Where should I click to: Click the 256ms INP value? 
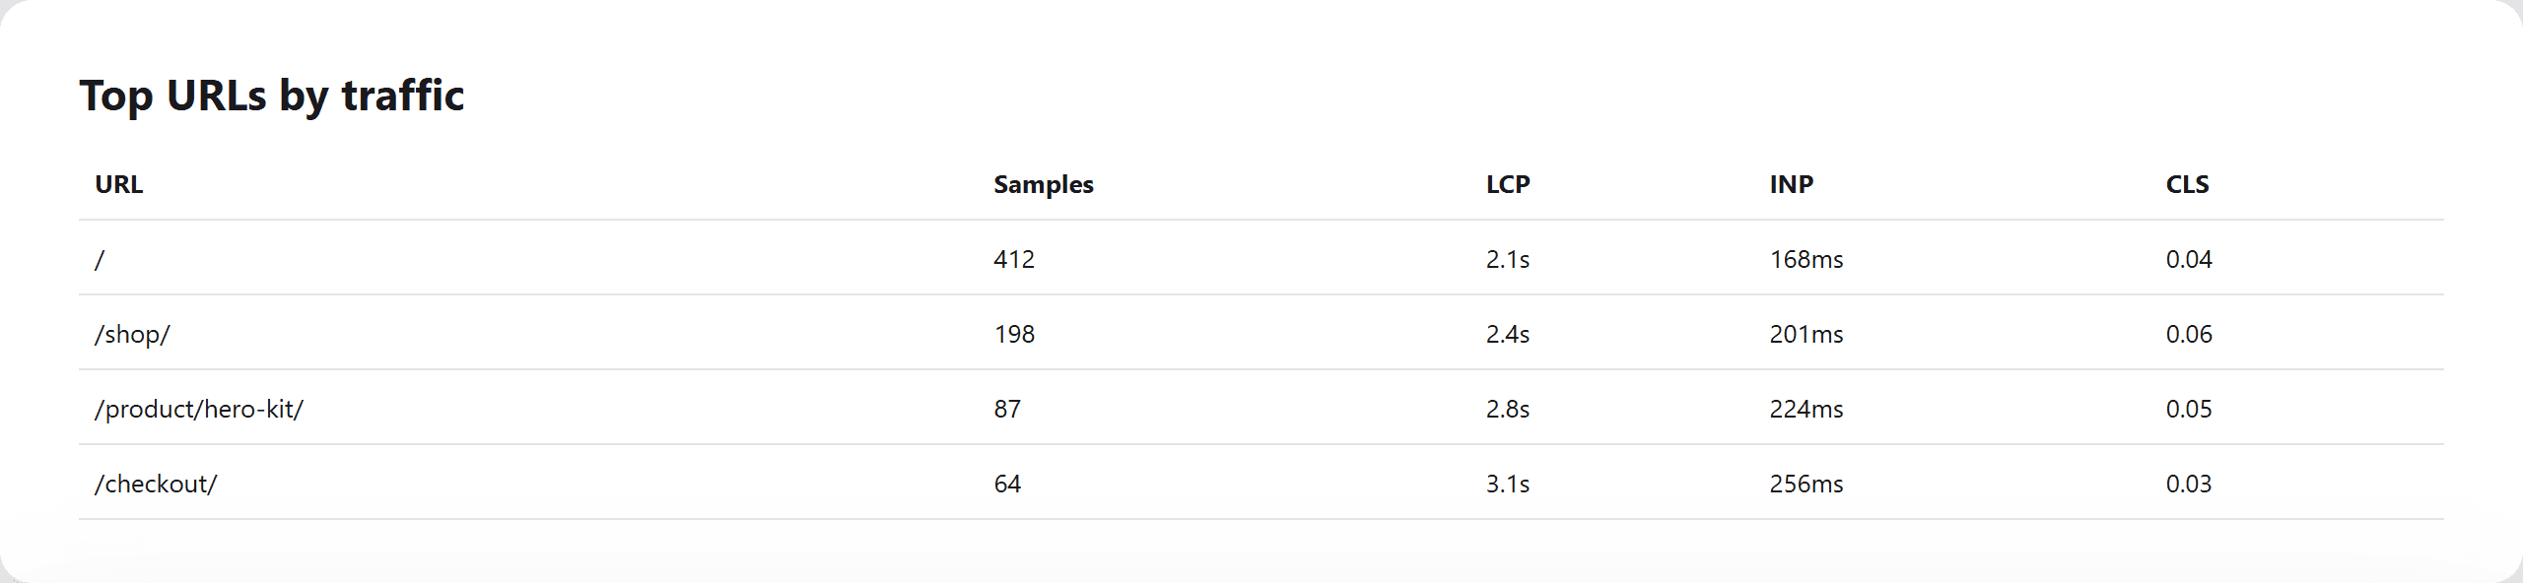click(1807, 484)
